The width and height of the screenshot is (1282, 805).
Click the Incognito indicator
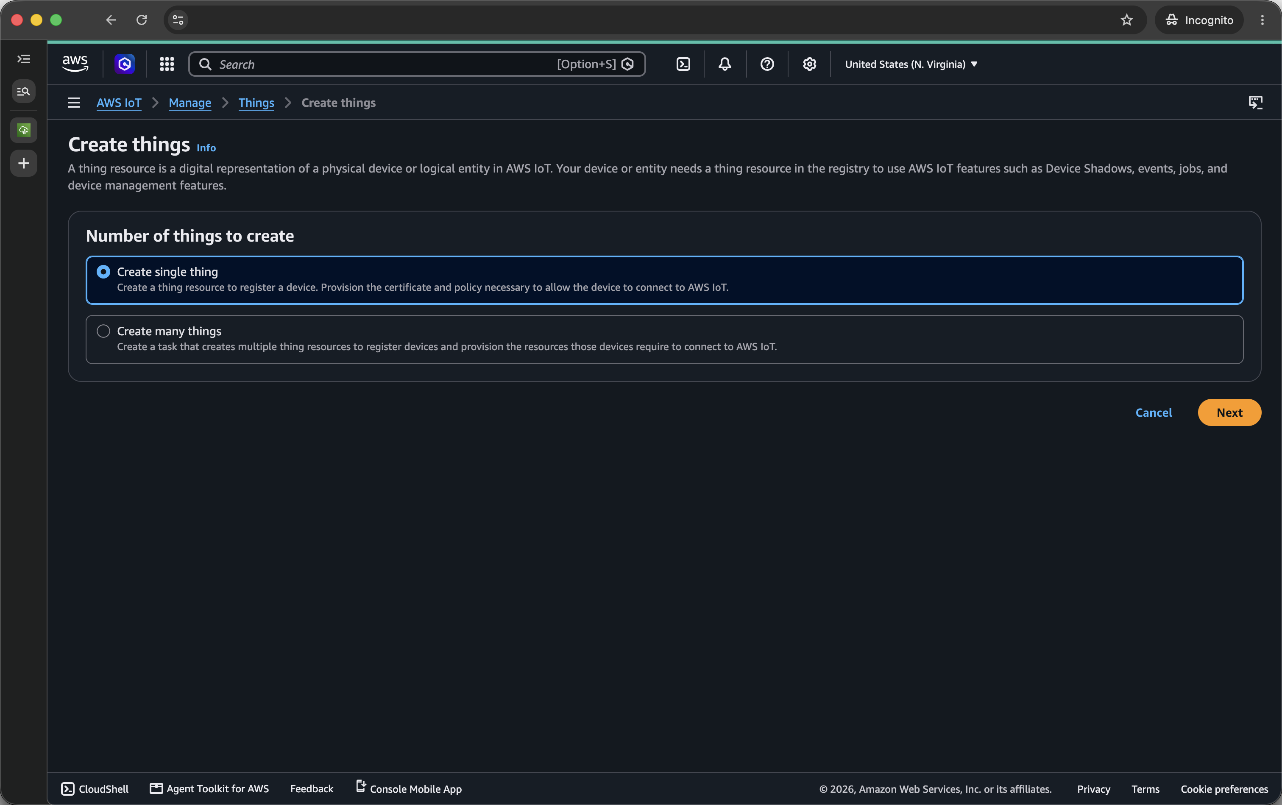tap(1199, 19)
